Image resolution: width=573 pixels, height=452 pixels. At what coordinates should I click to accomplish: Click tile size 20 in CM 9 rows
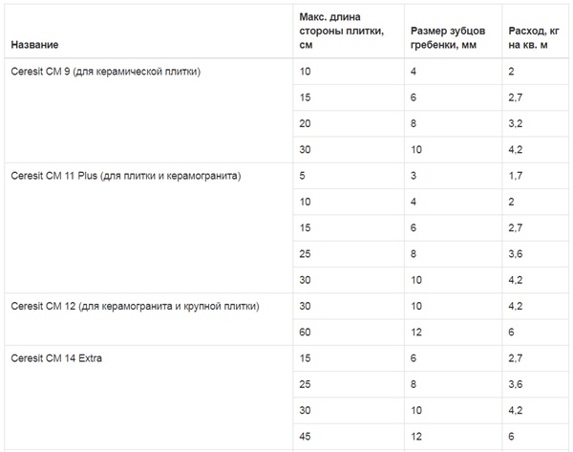tap(305, 123)
